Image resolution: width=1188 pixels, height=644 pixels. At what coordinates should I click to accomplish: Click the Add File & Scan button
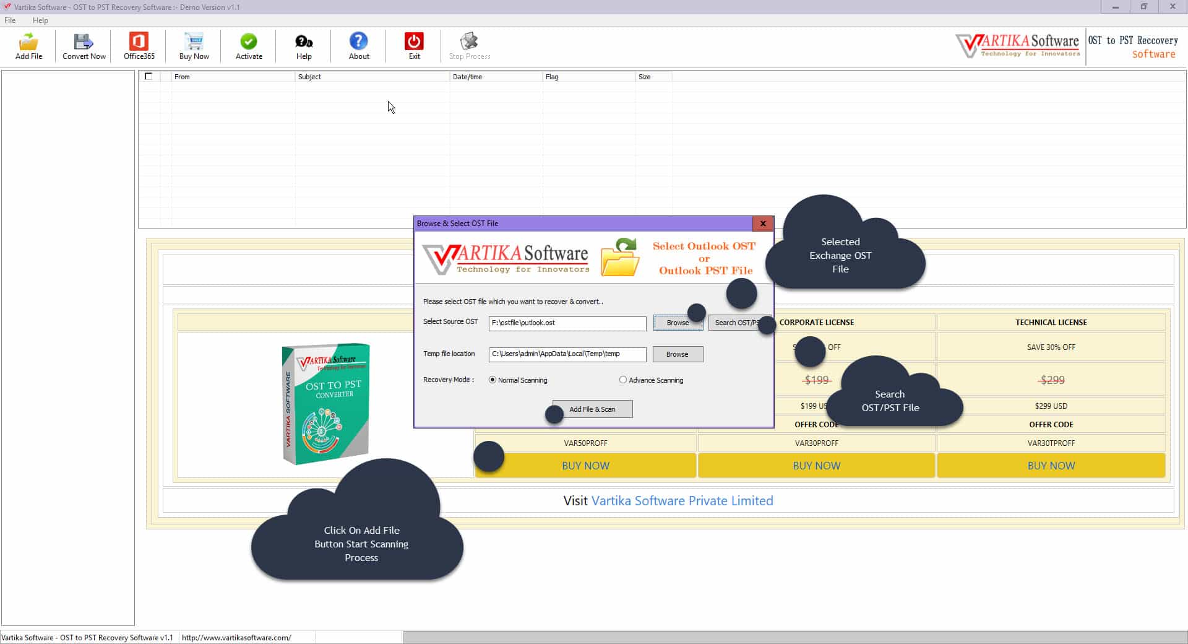point(592,409)
